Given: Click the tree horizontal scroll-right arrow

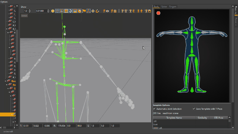Looking at the screenshot, I should [14, 127].
